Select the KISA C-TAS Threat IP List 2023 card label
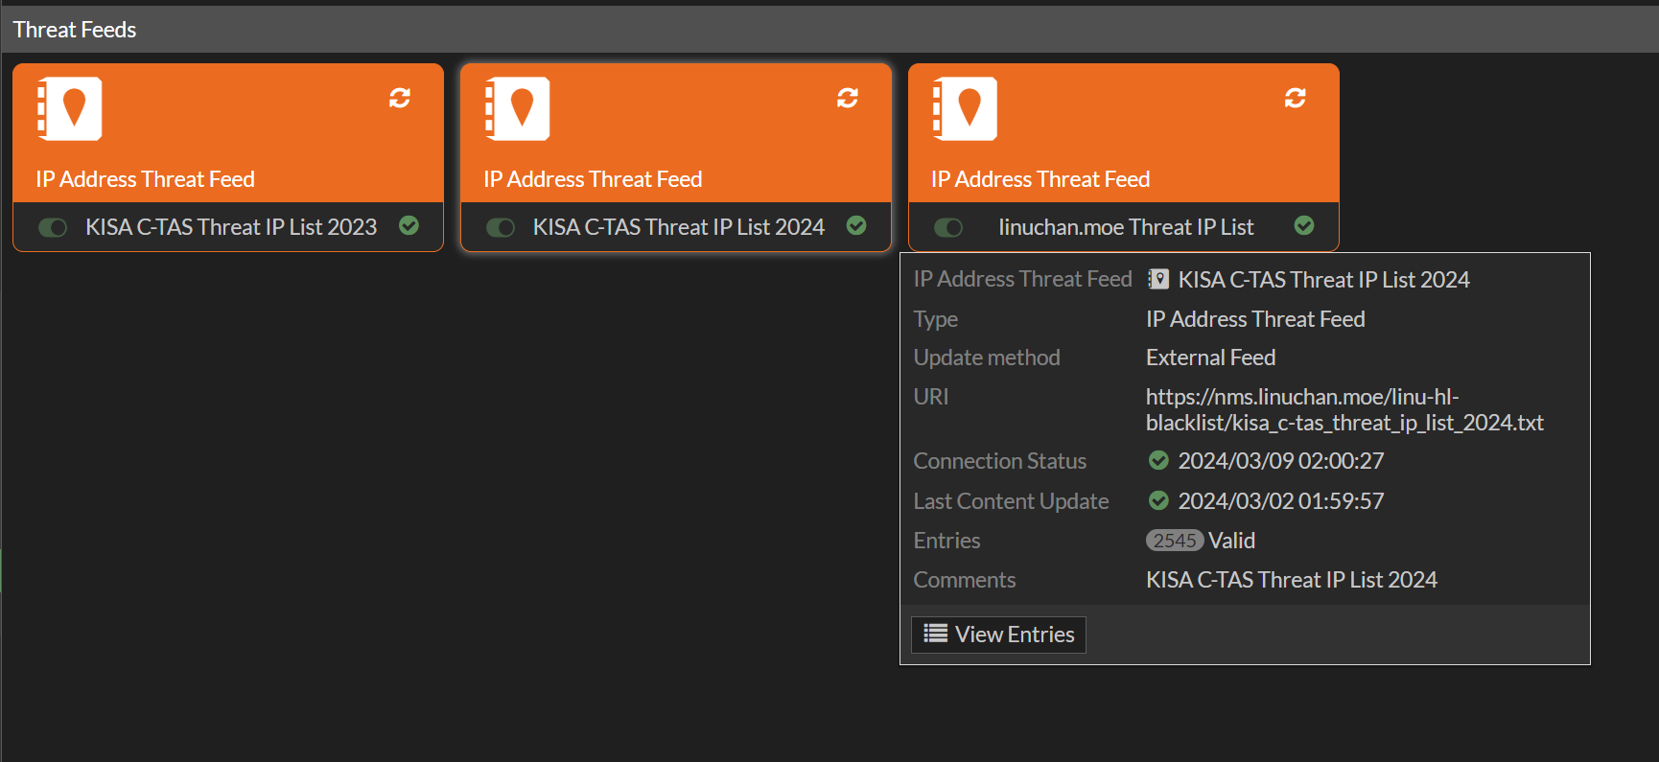1659x762 pixels. 231,227
